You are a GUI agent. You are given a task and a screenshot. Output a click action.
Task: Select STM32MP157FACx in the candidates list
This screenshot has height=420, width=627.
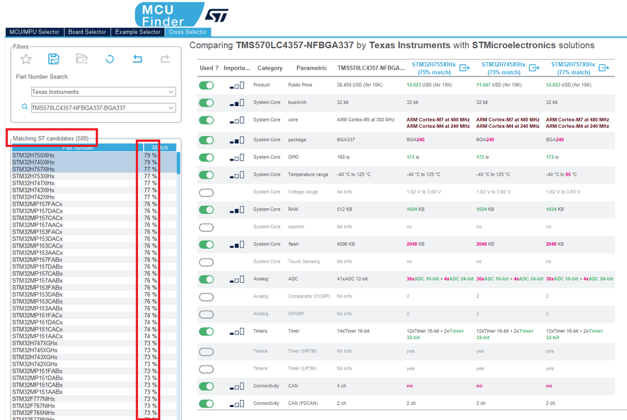pyautogui.click(x=94, y=204)
